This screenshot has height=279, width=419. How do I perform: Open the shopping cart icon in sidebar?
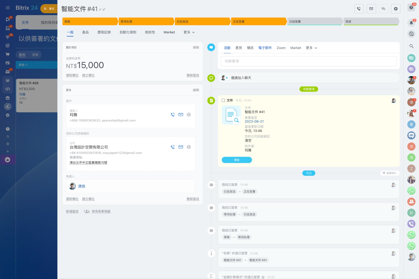8,54
